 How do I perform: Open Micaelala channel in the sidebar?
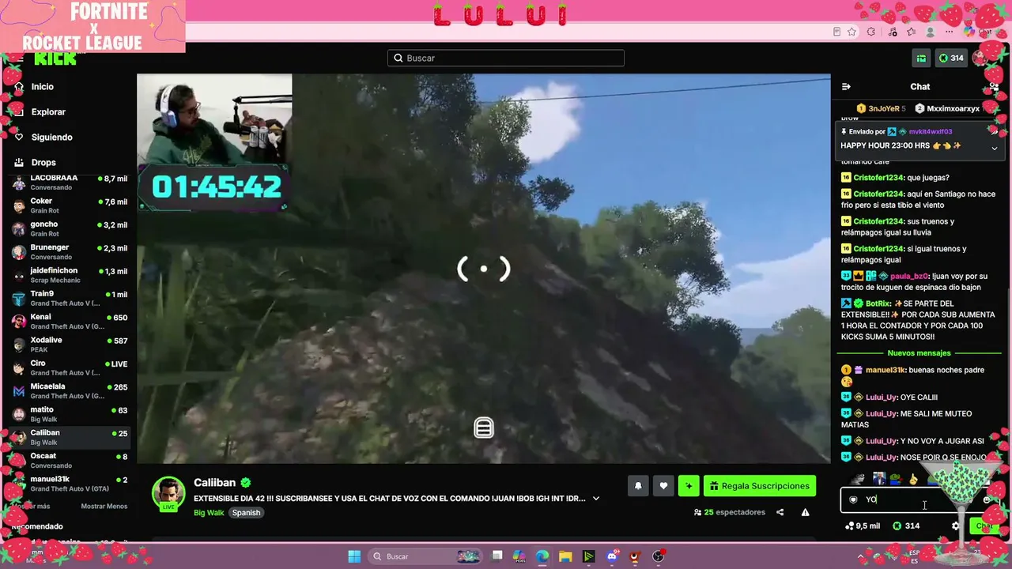click(x=70, y=390)
